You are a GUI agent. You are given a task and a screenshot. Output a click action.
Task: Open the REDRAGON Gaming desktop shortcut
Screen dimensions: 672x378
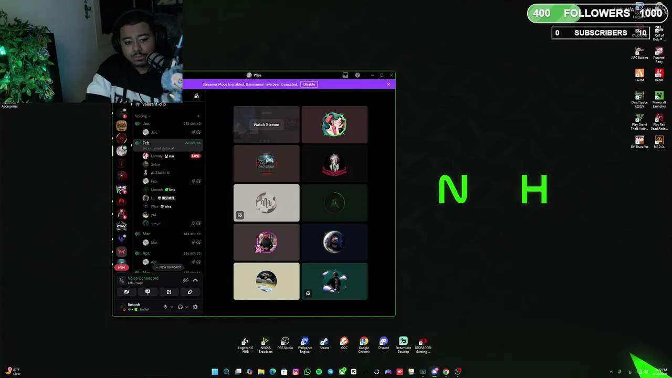tap(423, 345)
